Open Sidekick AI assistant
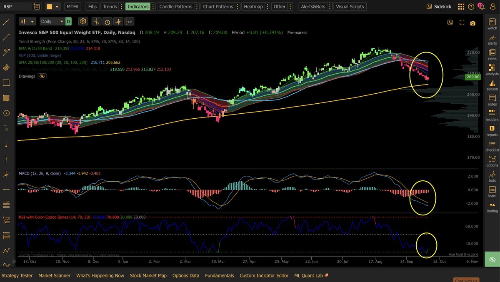 click(439, 7)
